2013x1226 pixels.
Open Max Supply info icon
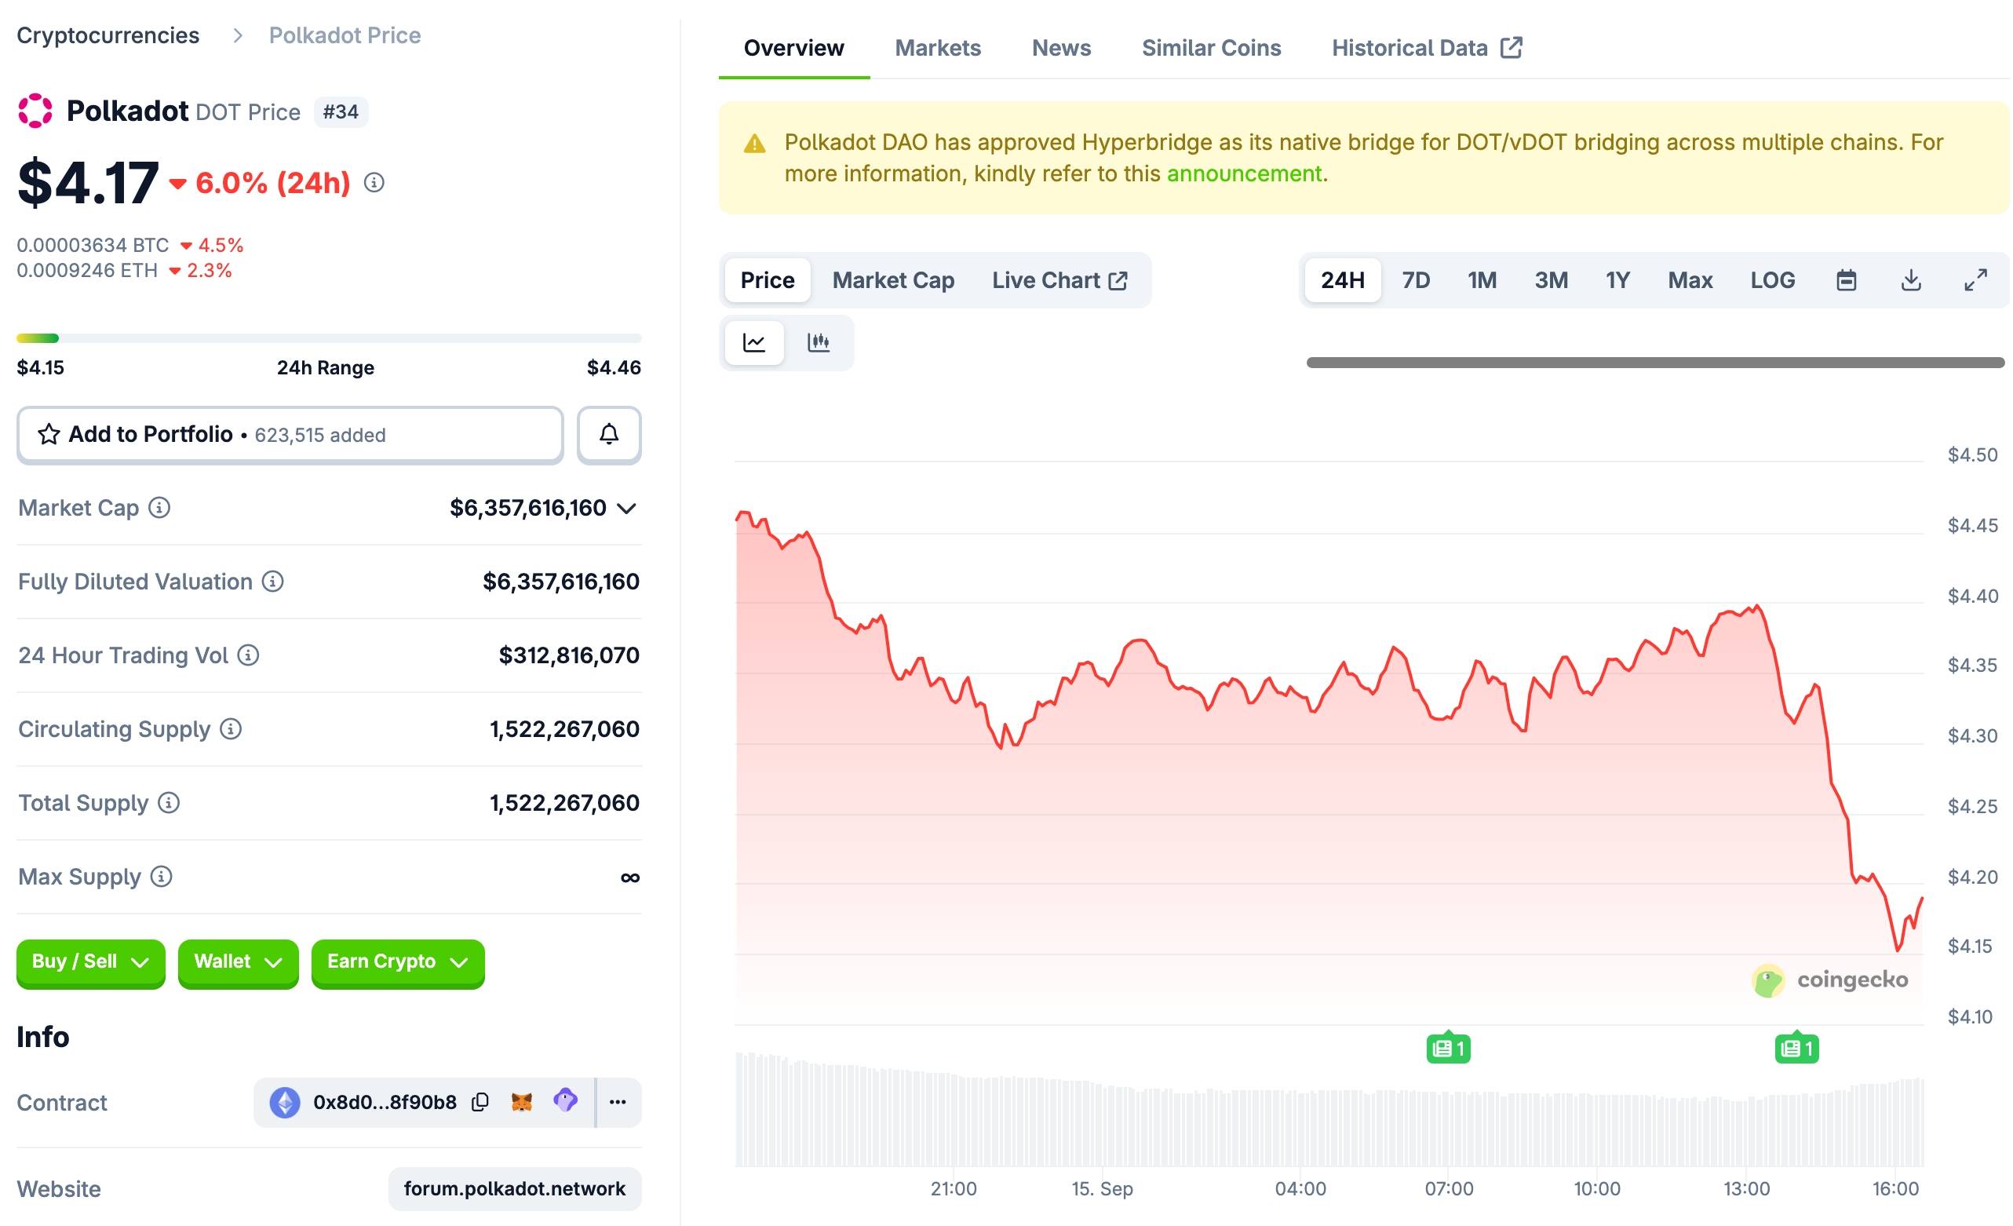click(162, 876)
